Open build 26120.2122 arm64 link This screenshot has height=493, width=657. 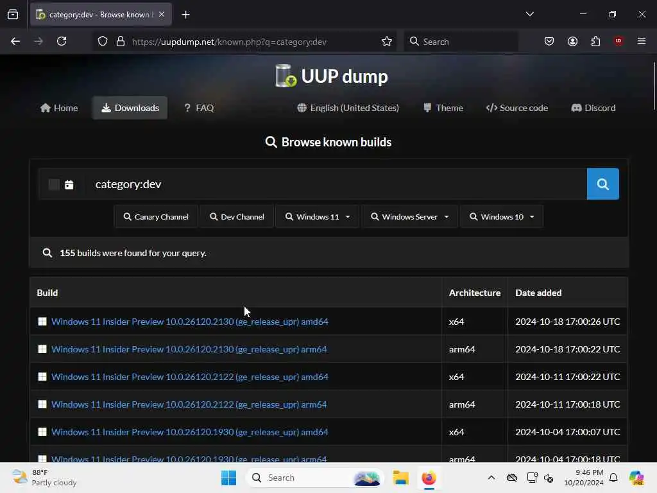click(189, 404)
